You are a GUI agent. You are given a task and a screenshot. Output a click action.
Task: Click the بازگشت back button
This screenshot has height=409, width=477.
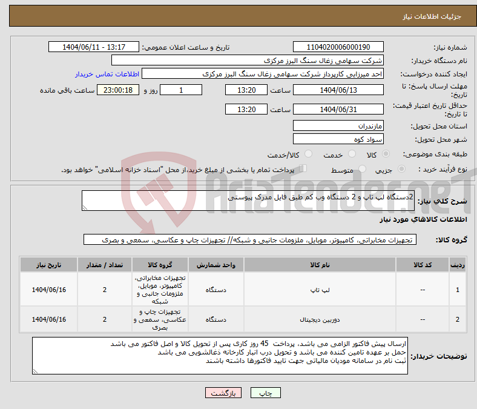coord(223,393)
